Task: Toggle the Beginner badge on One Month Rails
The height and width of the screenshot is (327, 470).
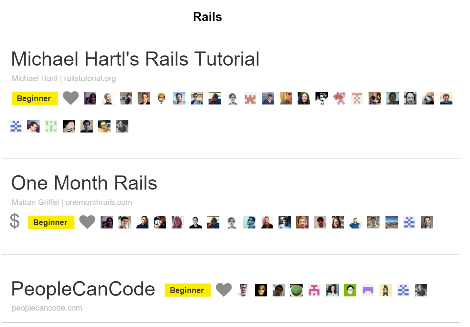Action: pyautogui.click(x=51, y=222)
